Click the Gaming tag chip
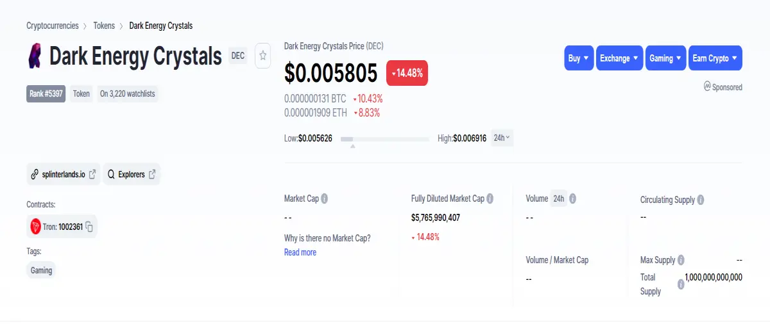 41,270
